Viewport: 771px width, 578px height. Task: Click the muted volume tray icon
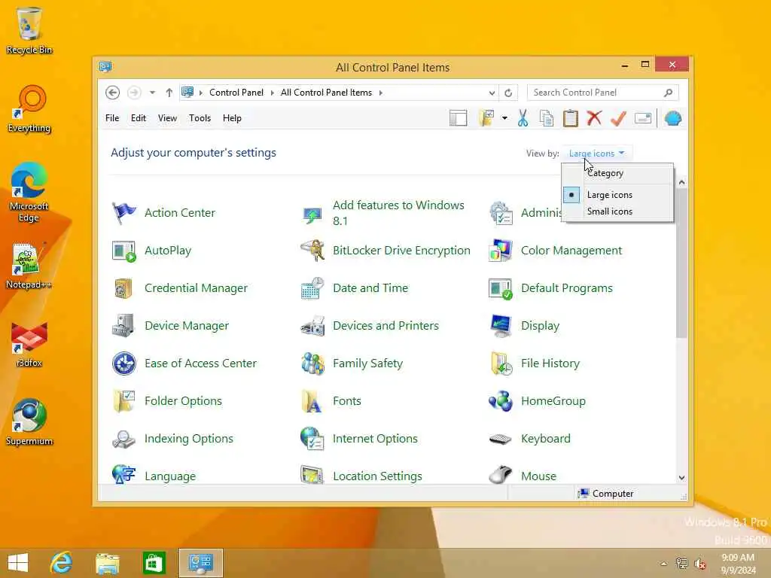[x=699, y=564]
